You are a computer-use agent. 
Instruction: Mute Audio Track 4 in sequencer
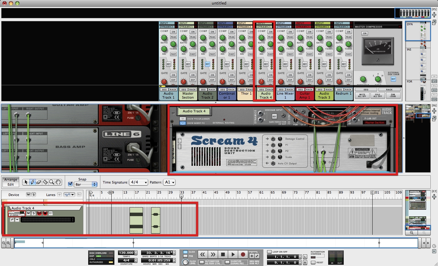pos(28,213)
